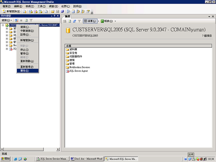
Task: Choose 新增查詢(Q) in the context menu
Action: click(27, 40)
